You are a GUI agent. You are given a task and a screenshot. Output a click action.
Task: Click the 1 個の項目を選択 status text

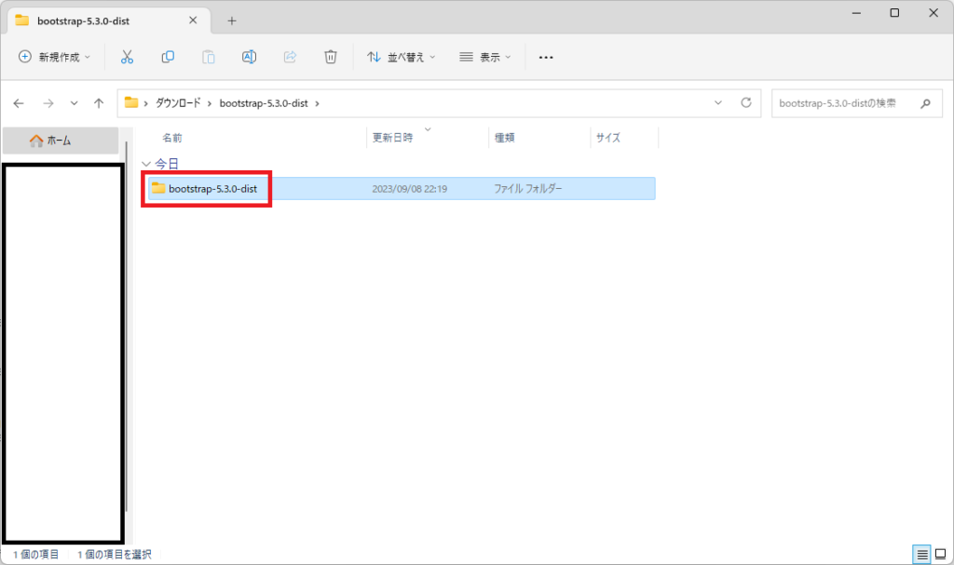[x=115, y=554]
